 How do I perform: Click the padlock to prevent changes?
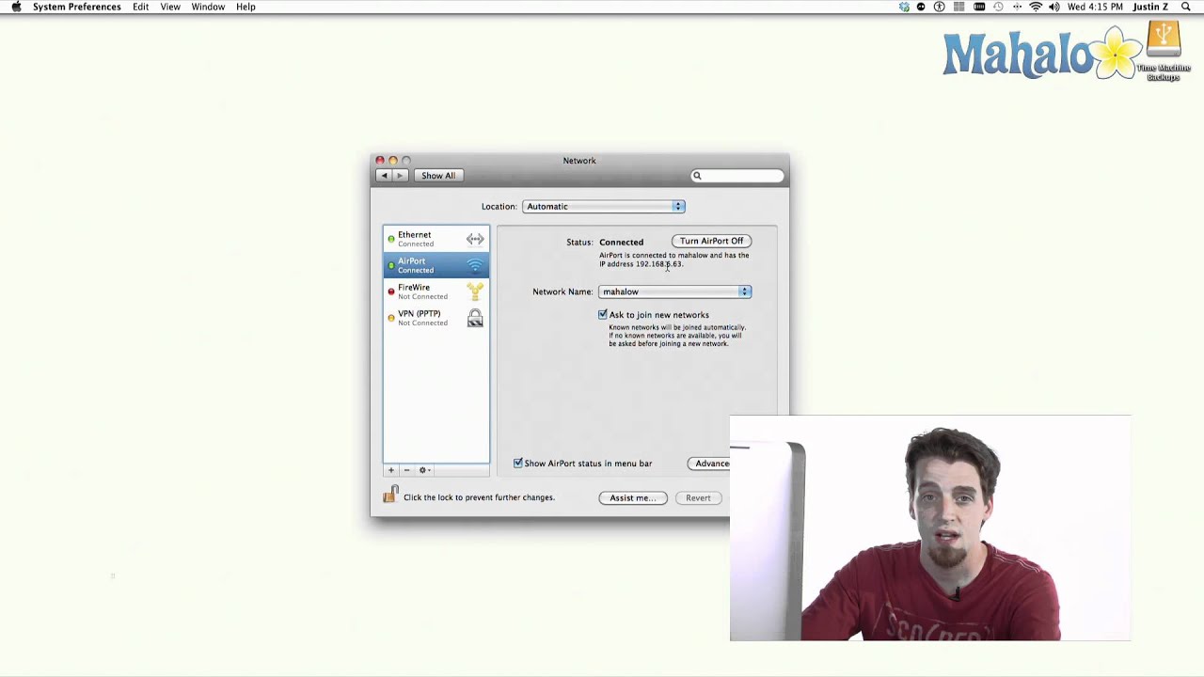[x=390, y=495]
